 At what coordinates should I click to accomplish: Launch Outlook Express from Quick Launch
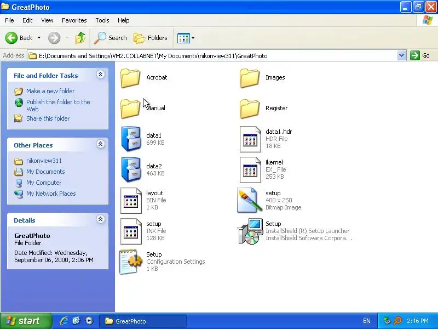point(76,321)
